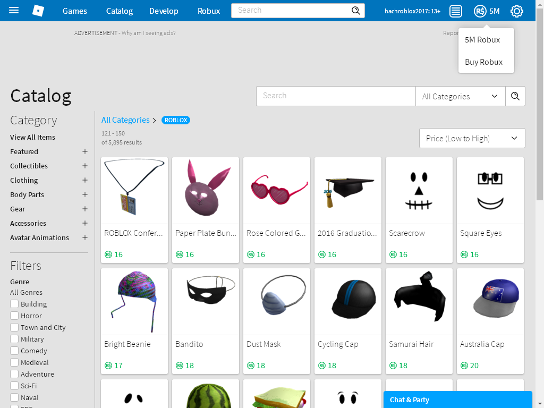
Task: Enable the Horror genre filter
Action: point(14,316)
